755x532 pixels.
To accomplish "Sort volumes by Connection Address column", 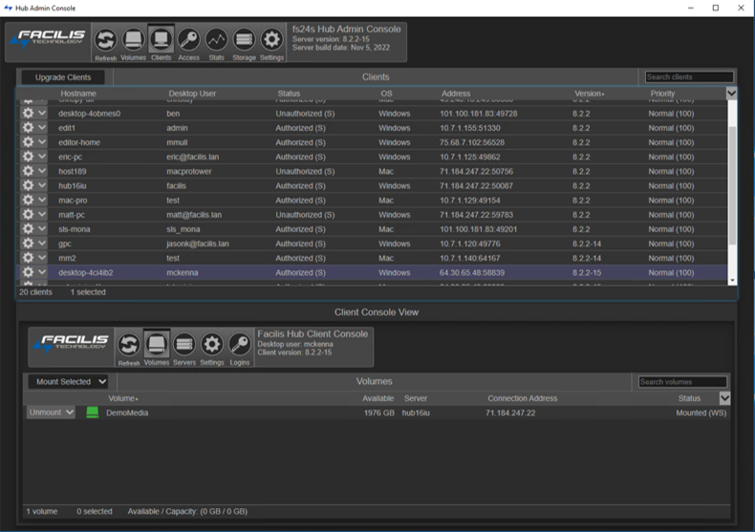I will click(523, 398).
